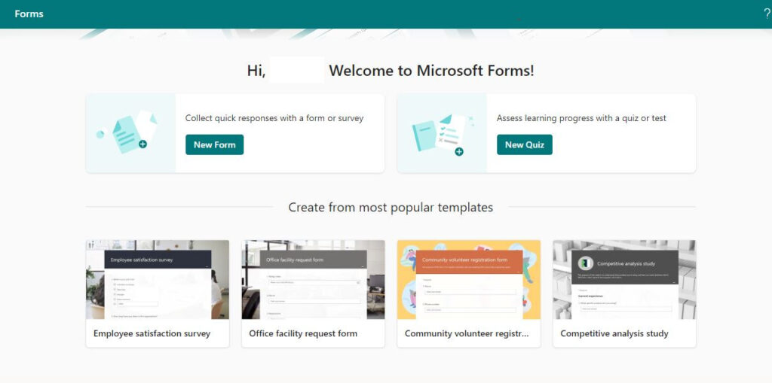Viewport: 772px width, 383px height.
Task: Click the help question mark icon
Action: [767, 14]
